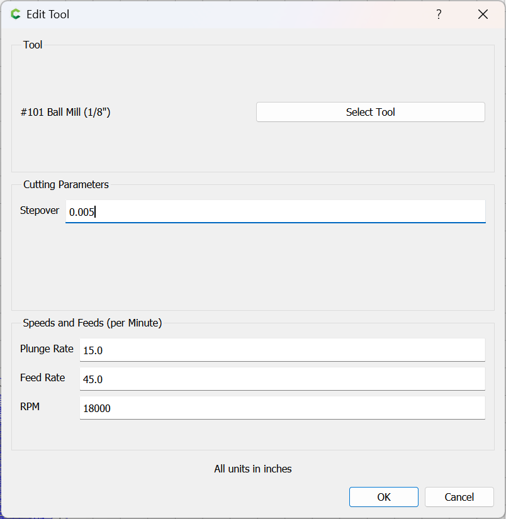Click the #101 Ball Mill tool name text
The height and width of the screenshot is (519, 506).
pos(65,113)
